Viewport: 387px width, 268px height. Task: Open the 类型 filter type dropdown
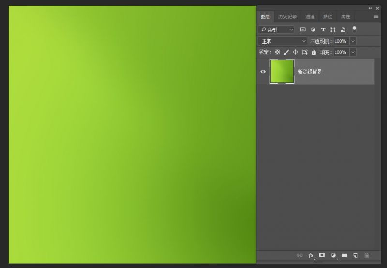(276, 30)
